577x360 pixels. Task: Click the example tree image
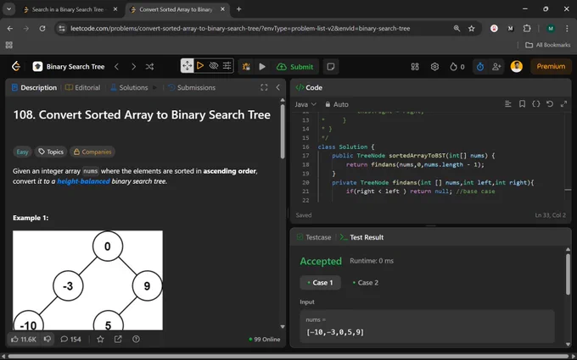tap(87, 280)
